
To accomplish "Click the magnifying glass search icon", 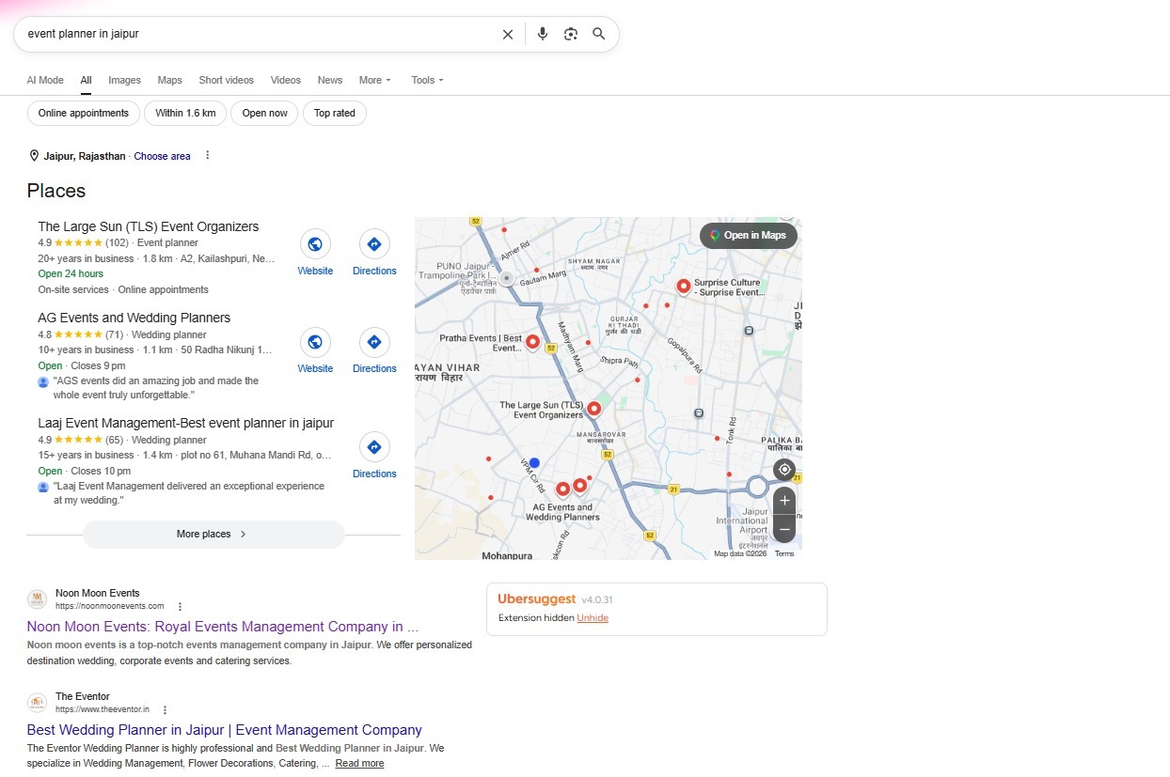I will 599,34.
